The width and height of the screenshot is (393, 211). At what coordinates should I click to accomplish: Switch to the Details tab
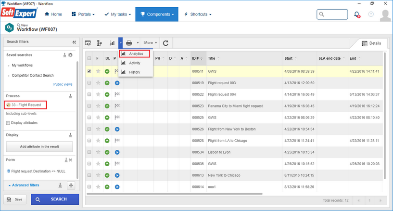[371, 43]
